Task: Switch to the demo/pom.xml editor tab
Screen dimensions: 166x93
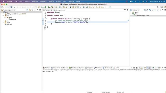Action: (x=59, y=10)
